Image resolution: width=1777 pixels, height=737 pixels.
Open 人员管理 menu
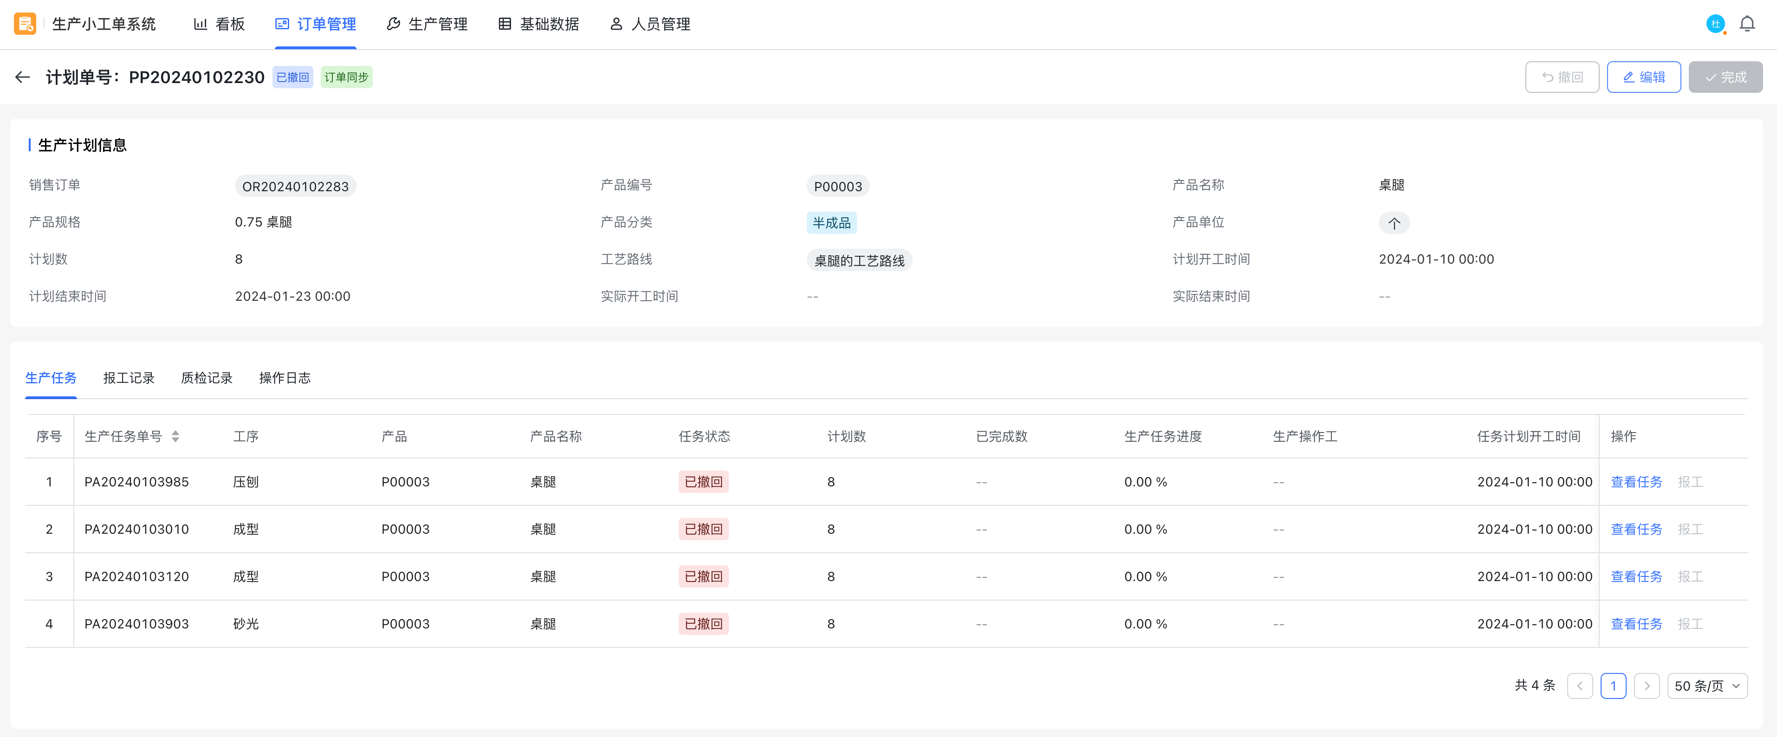click(650, 24)
